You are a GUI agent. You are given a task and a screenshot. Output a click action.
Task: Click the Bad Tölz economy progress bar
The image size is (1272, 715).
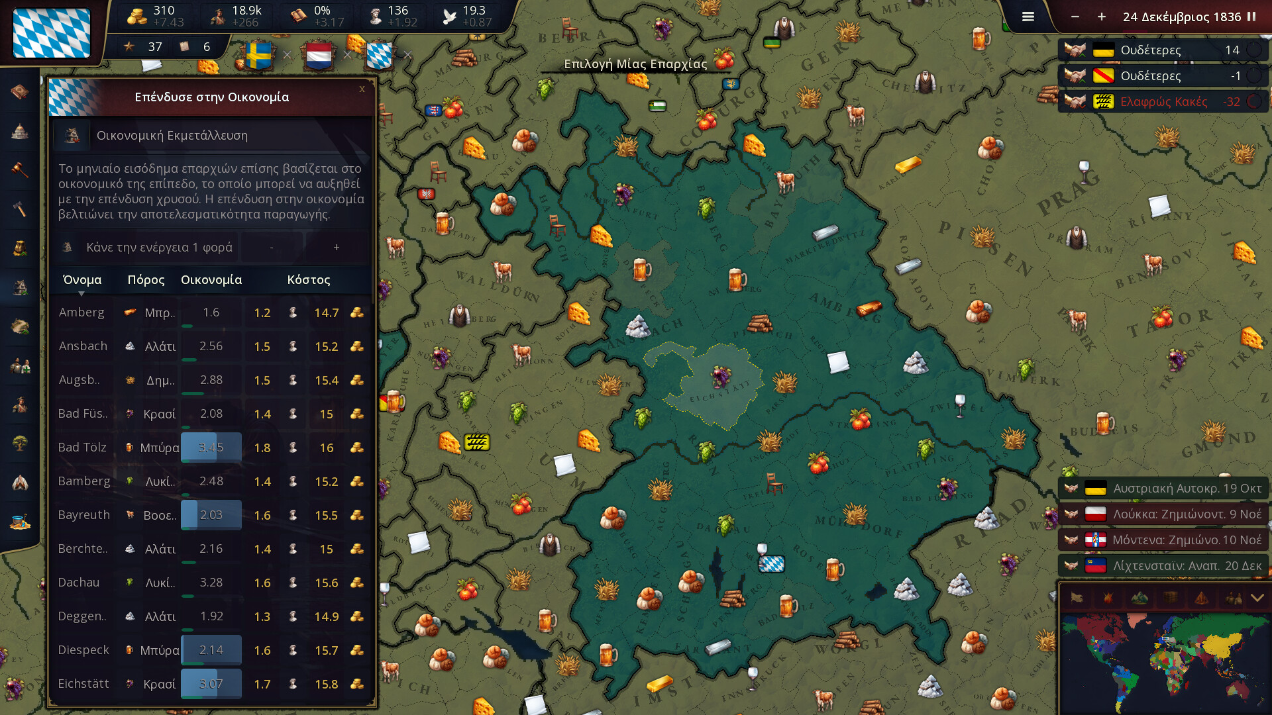tap(211, 448)
